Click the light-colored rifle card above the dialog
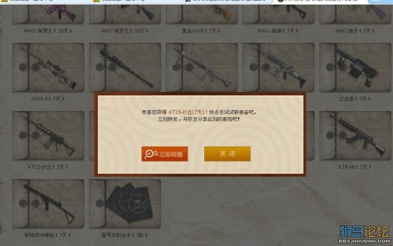 click(202, 67)
